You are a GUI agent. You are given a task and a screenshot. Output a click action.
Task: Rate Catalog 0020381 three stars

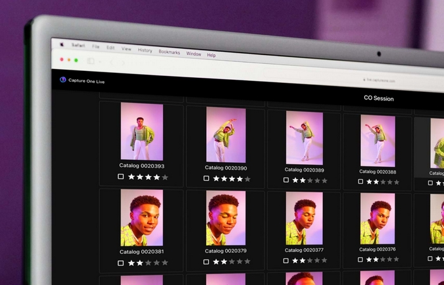148,263
